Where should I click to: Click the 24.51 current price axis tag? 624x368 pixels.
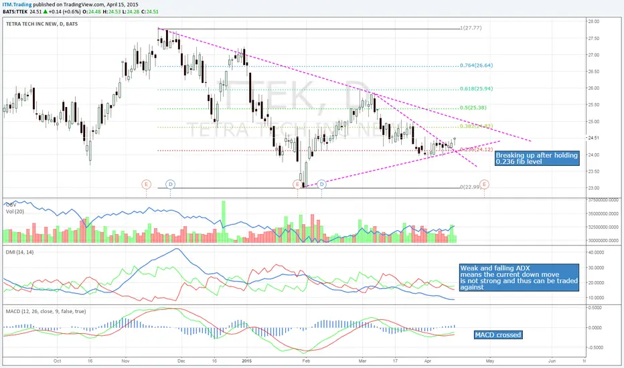(x=593, y=138)
